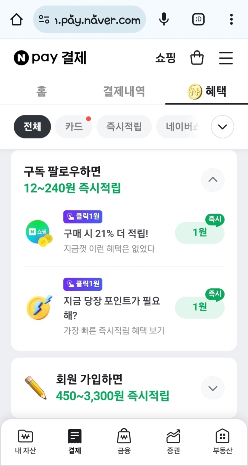Tap the browser home icon
This screenshot has width=248, height=466.
pyautogui.click(x=16, y=20)
